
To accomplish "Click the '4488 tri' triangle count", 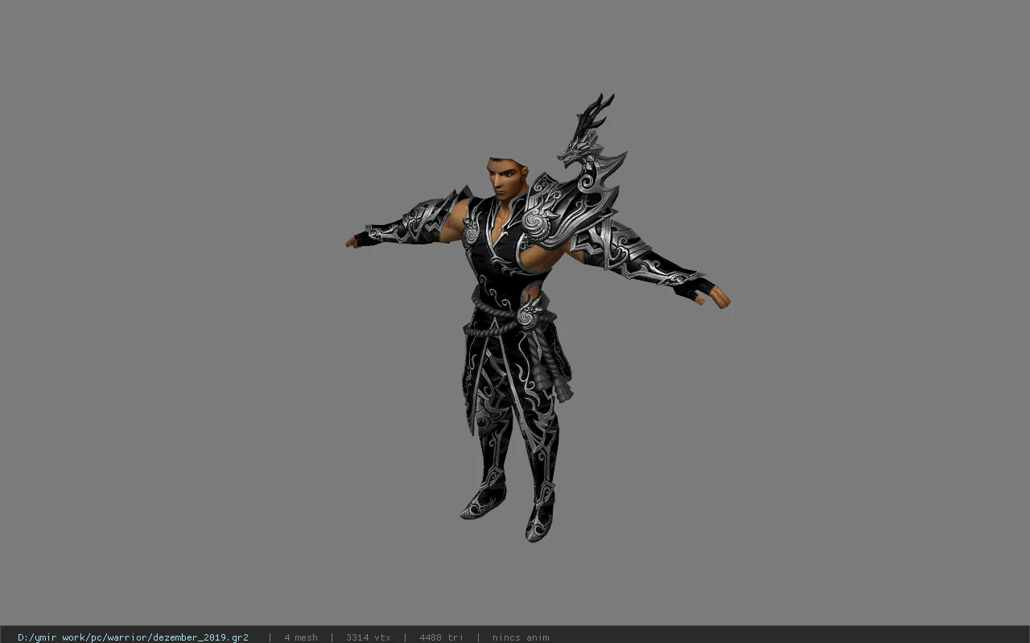I will pos(441,637).
